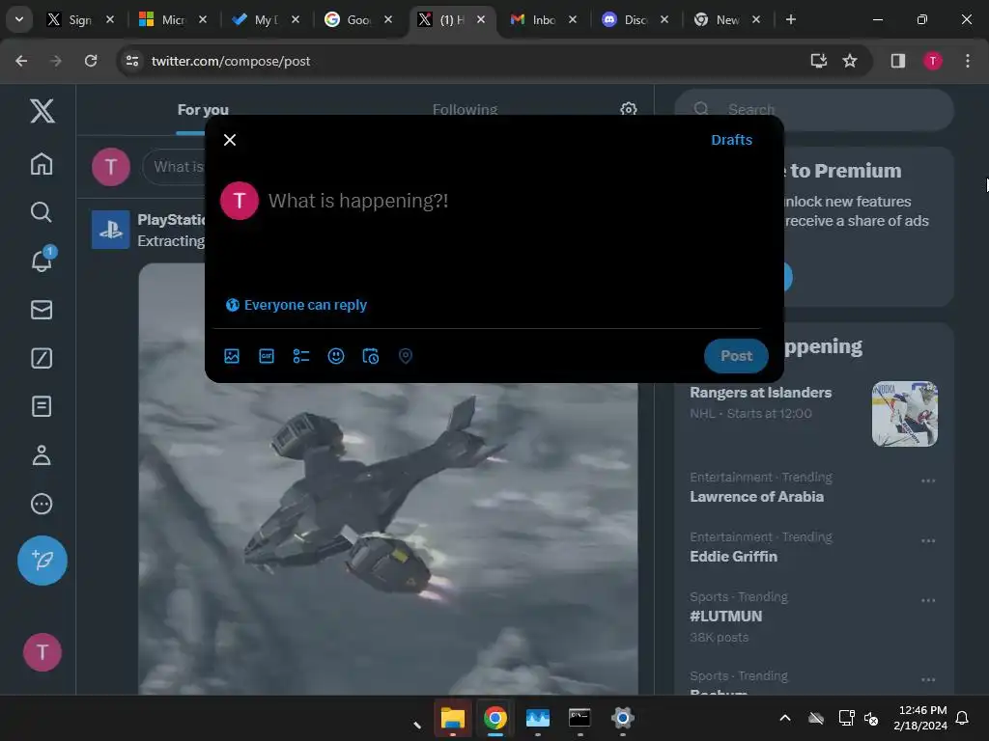The width and height of the screenshot is (989, 741).
Task: Open Notifications bell in sidebar
Action: coord(42,260)
